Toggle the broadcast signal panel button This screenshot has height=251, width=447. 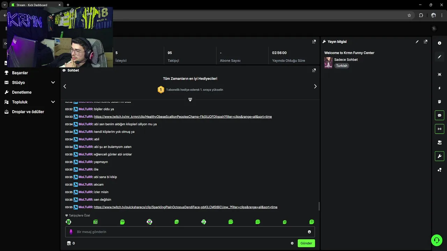click(x=439, y=129)
